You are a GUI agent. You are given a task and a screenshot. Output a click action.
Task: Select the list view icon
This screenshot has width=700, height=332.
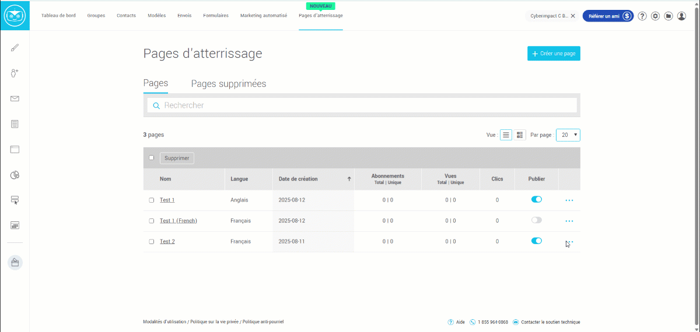pyautogui.click(x=506, y=135)
